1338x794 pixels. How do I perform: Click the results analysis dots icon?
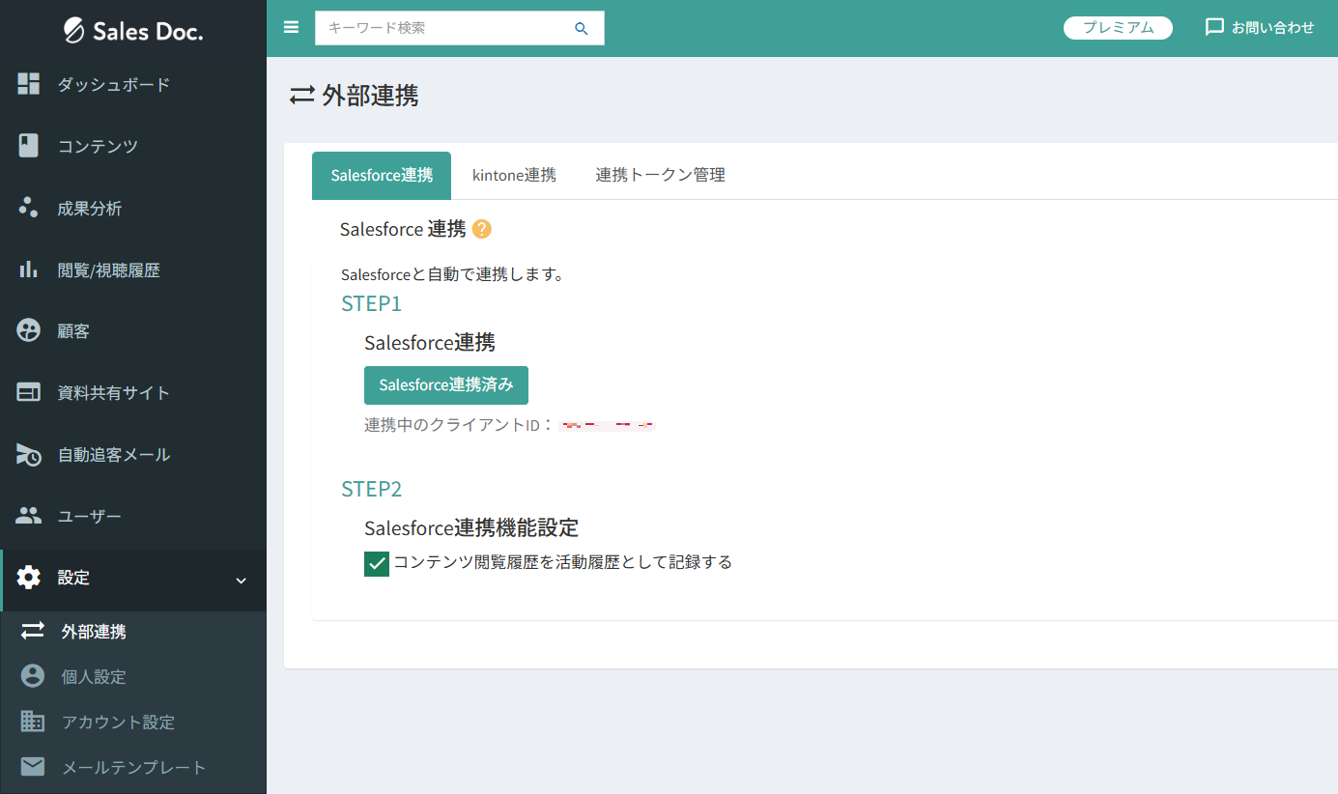(29, 208)
